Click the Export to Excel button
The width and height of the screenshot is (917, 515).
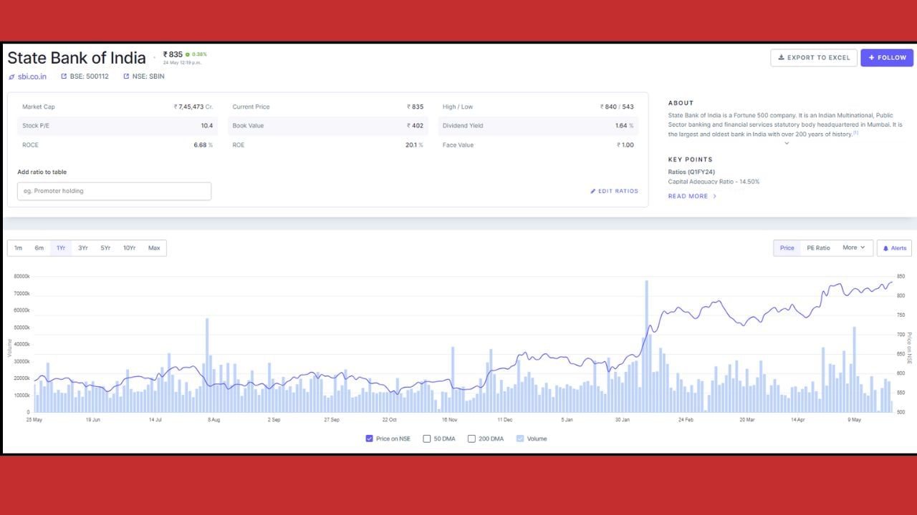(x=813, y=58)
